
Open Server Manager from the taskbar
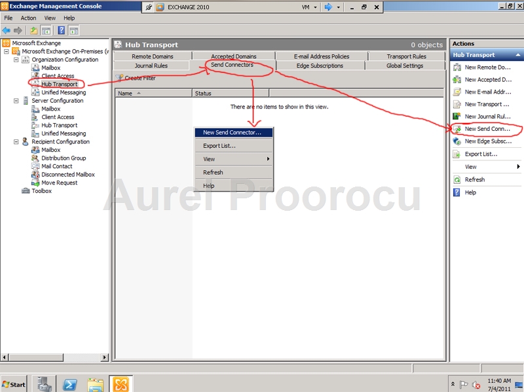coord(44,383)
